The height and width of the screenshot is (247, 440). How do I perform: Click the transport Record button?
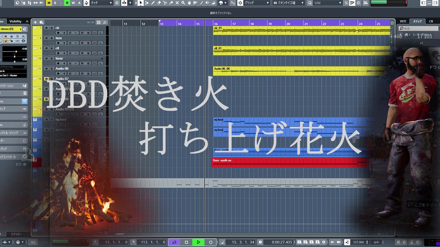tap(210, 242)
